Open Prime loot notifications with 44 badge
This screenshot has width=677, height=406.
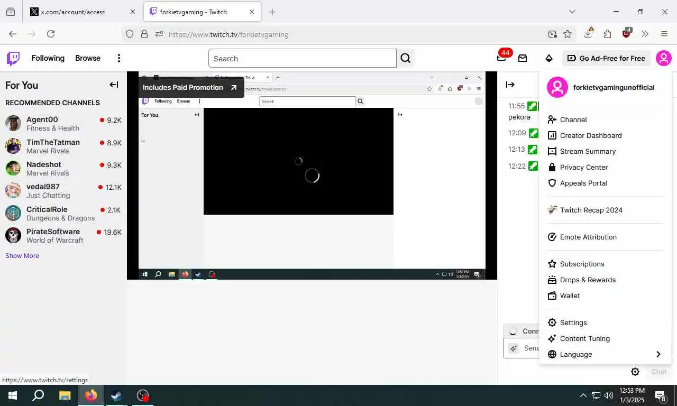click(501, 58)
